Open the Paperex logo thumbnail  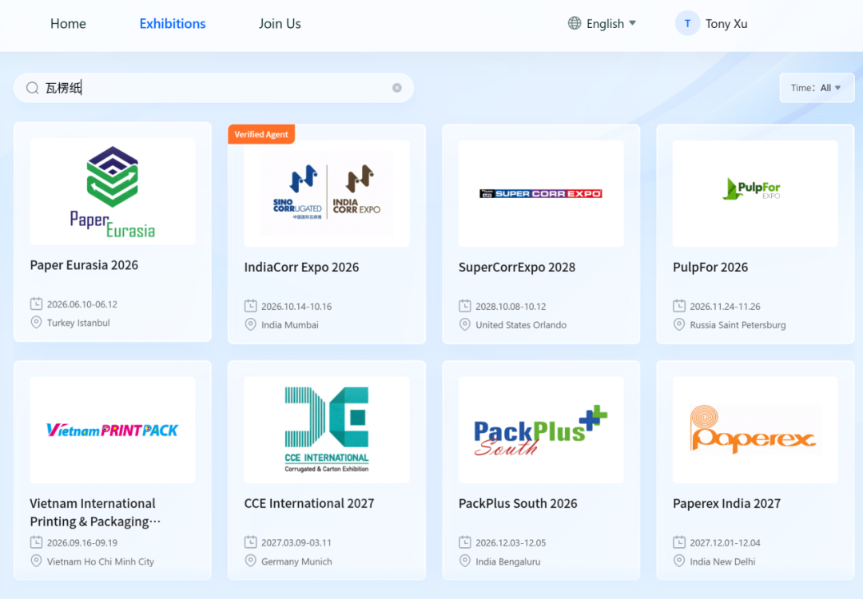(x=755, y=430)
